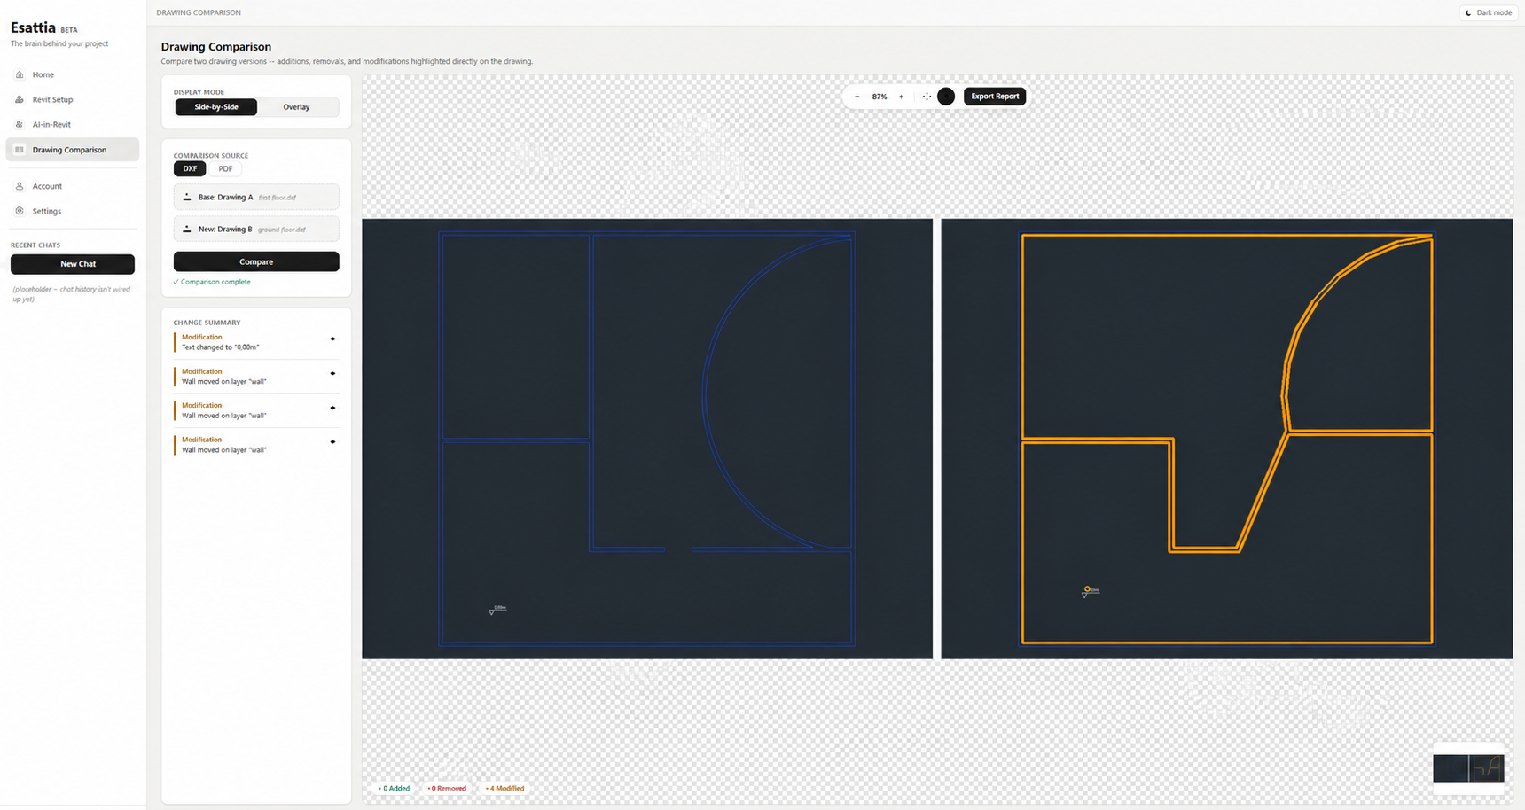
Task: Go to AI-in-Revit in sidebar
Action: tap(72, 124)
